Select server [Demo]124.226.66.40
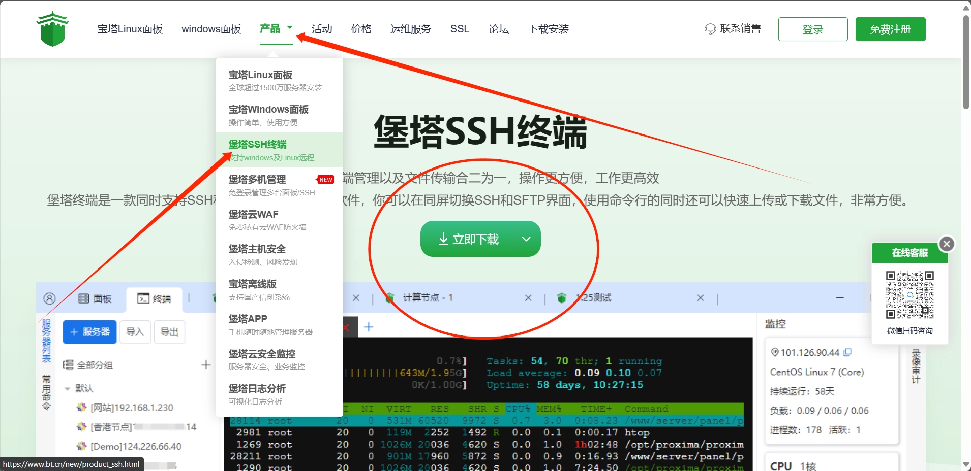This screenshot has width=971, height=471. tap(129, 446)
